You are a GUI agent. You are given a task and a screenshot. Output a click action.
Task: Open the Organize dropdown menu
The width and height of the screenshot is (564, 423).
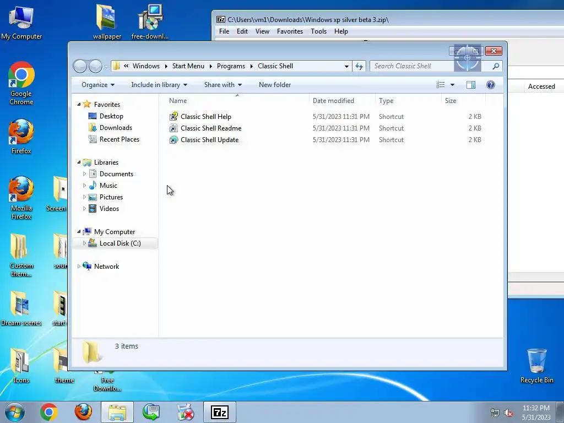pyautogui.click(x=98, y=85)
